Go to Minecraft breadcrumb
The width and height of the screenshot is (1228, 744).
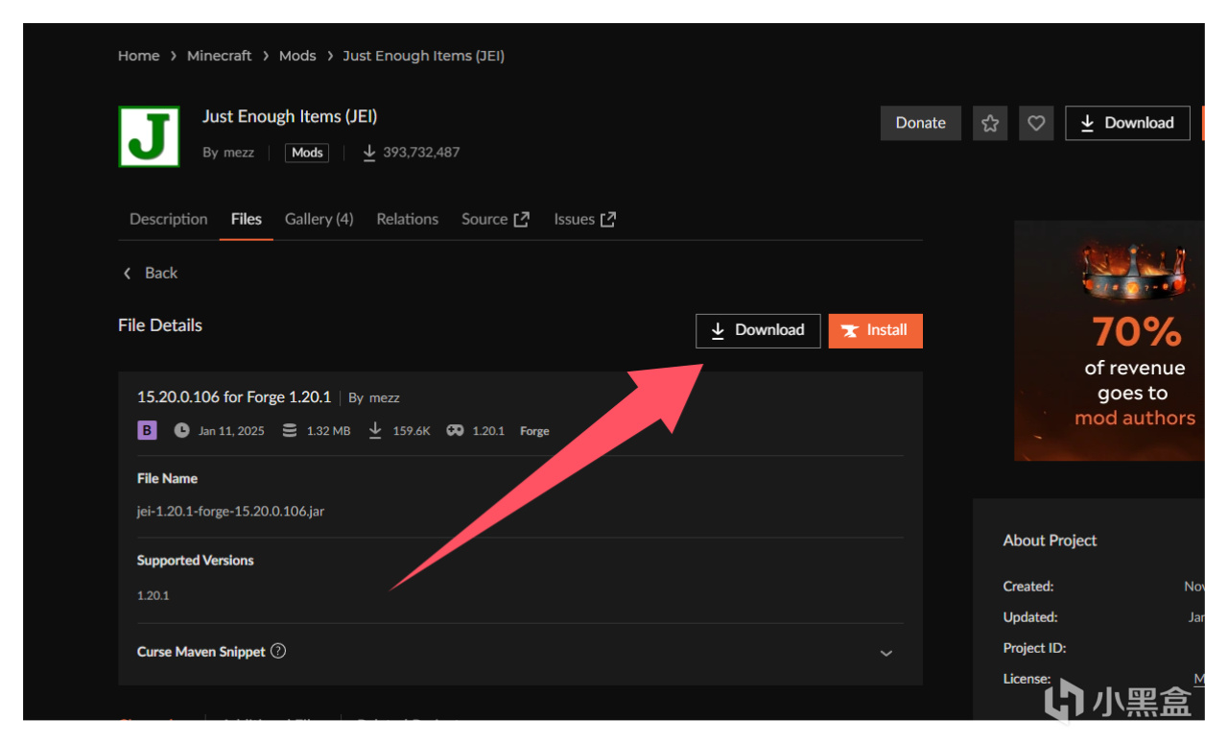coord(219,56)
